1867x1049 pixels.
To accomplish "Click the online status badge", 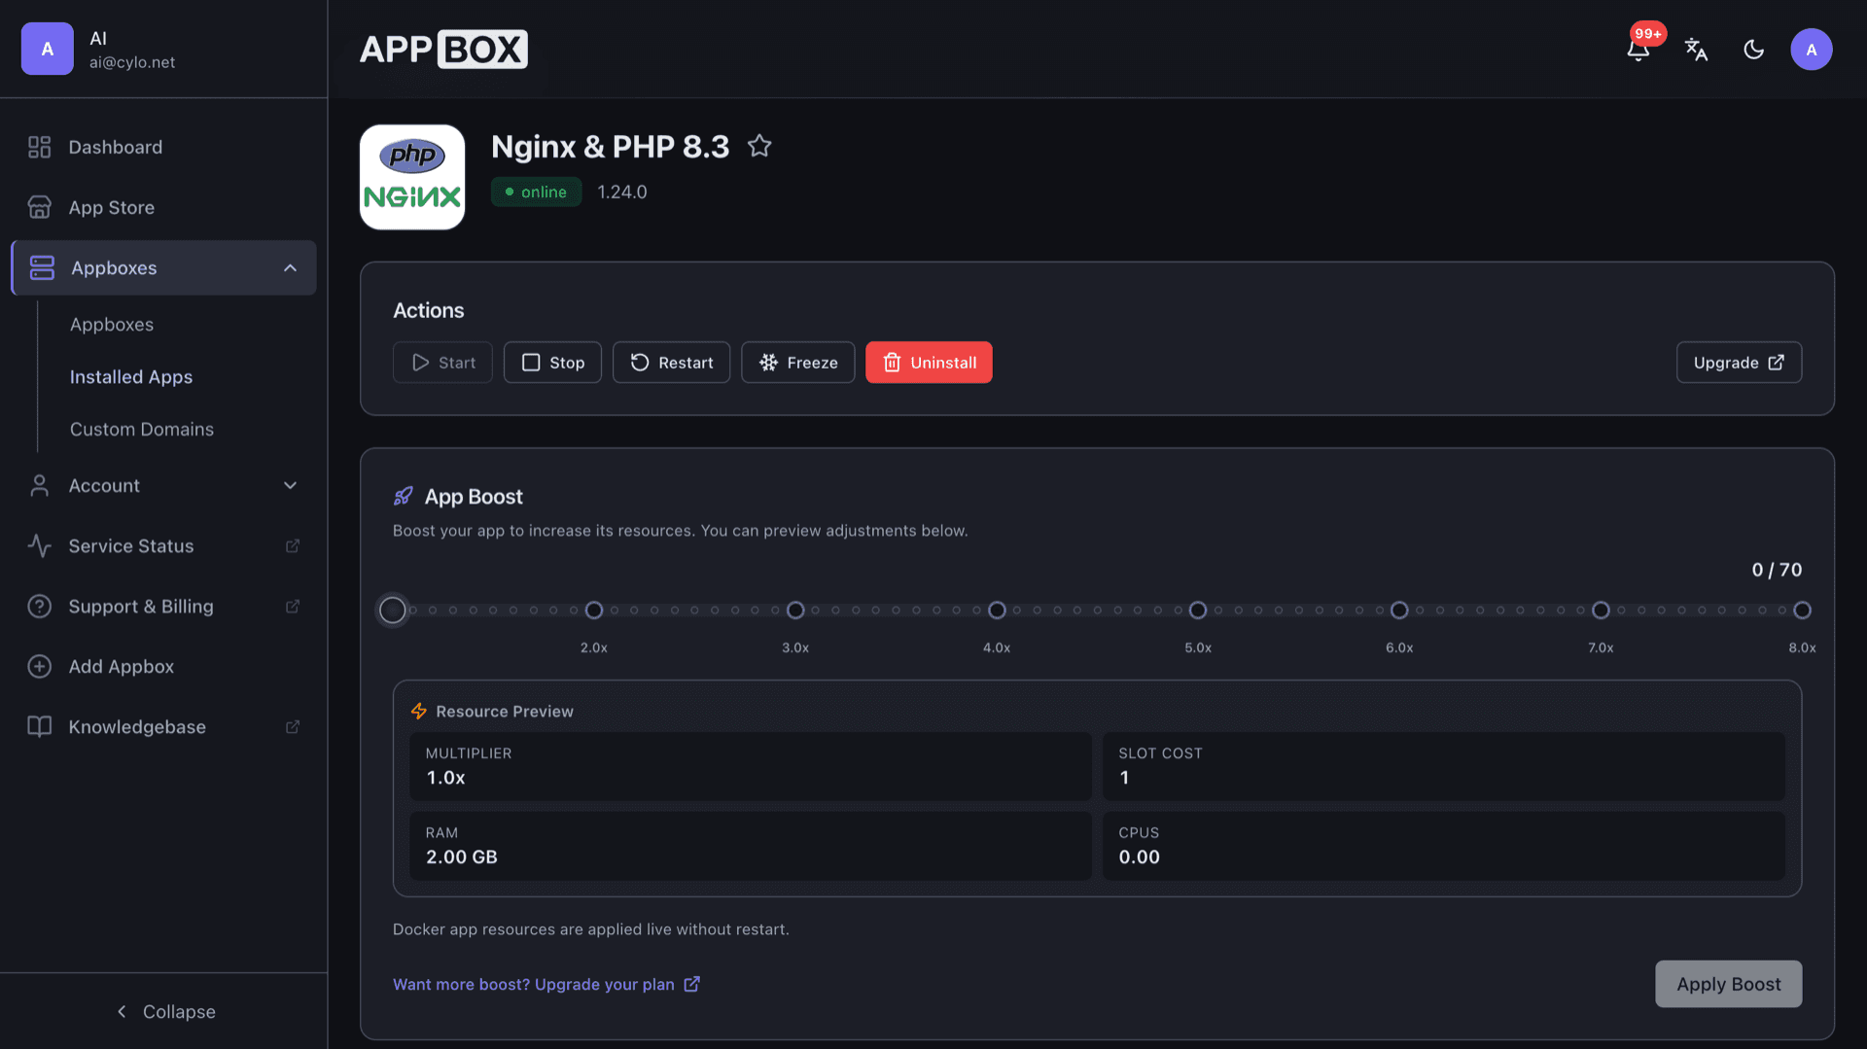I will pyautogui.click(x=536, y=192).
